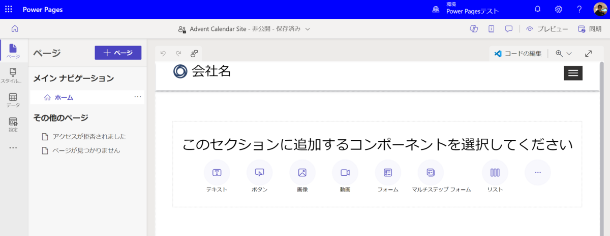Open user account avatar
Screen dimensions: 610x236
pos(600,9)
